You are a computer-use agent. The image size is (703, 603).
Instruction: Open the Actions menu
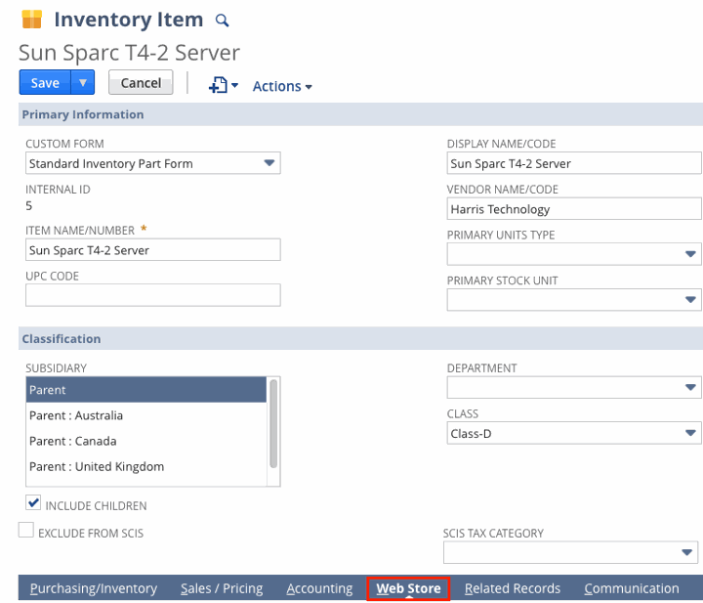click(282, 86)
